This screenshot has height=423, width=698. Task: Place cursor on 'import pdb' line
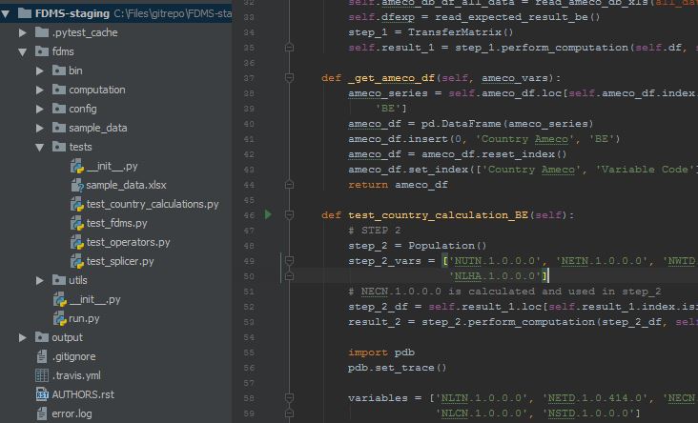tap(381, 352)
